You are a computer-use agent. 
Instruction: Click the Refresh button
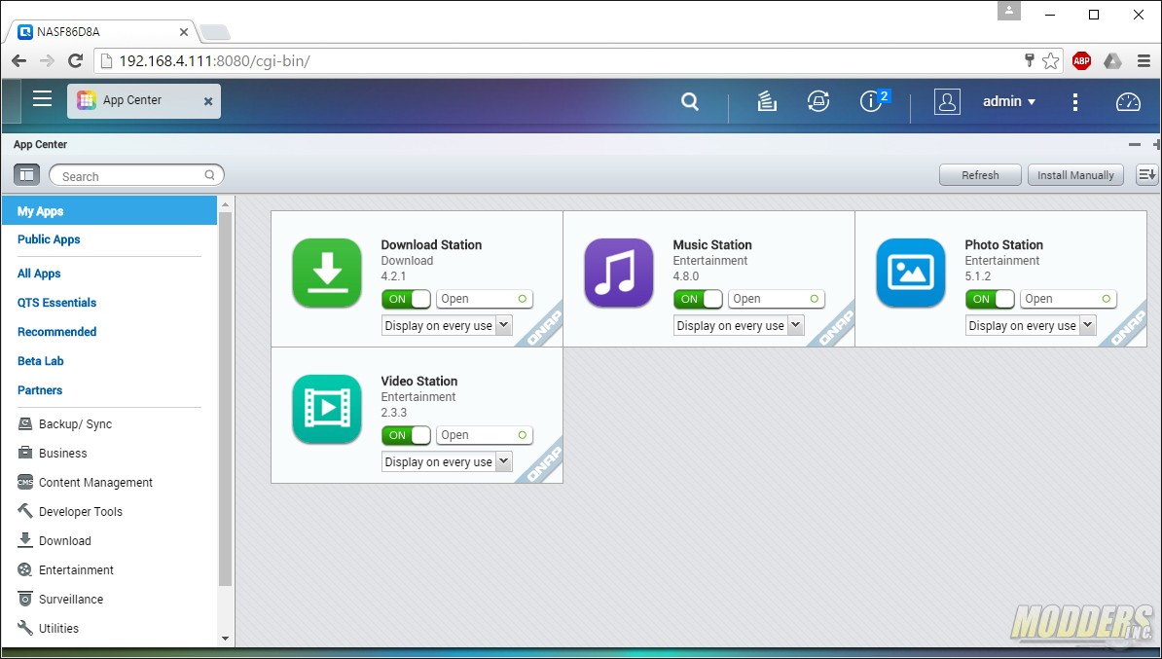click(x=980, y=175)
